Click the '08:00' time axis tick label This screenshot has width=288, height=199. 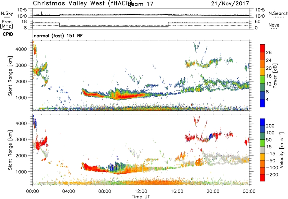click(105, 191)
